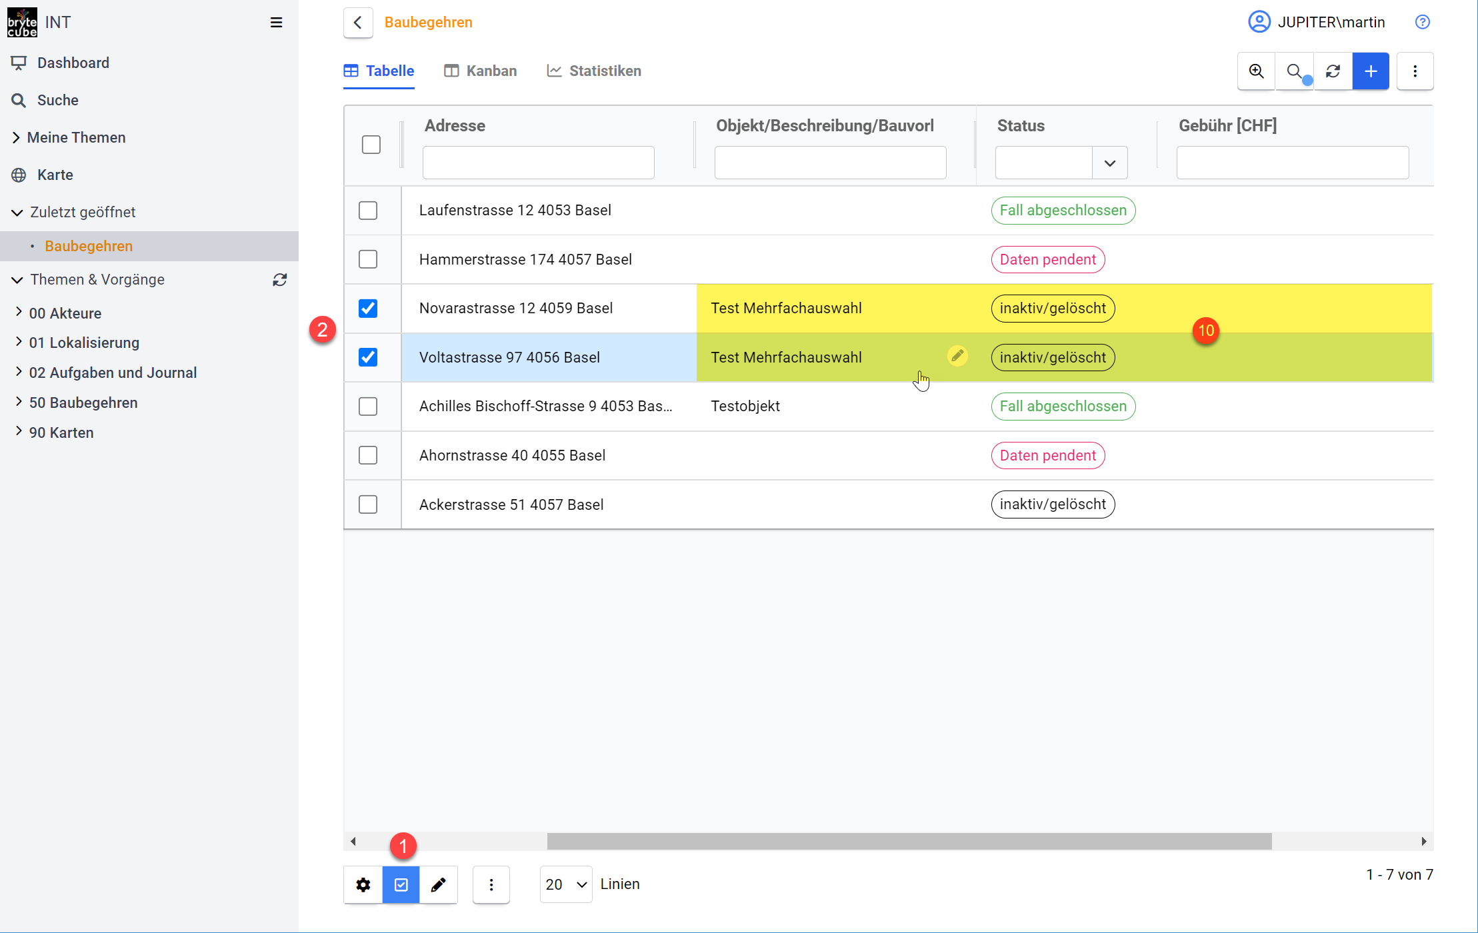This screenshot has width=1478, height=933.
Task: Check the Achilles Bischoff-Strasse row checkbox
Action: tap(368, 406)
